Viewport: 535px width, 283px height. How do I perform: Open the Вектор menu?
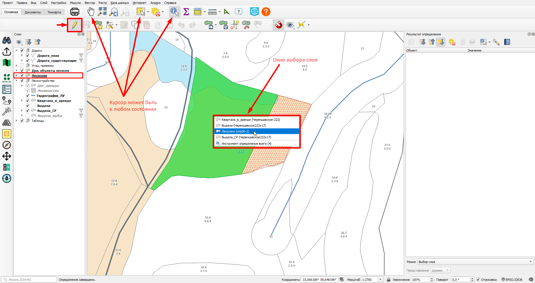pos(90,3)
